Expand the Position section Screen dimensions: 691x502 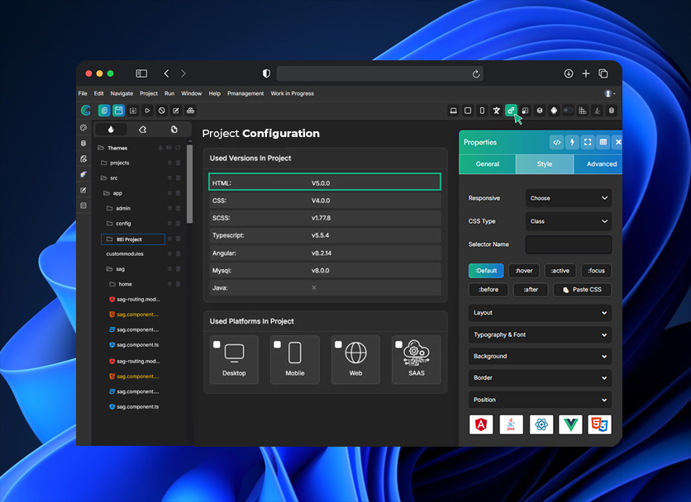pyautogui.click(x=540, y=400)
